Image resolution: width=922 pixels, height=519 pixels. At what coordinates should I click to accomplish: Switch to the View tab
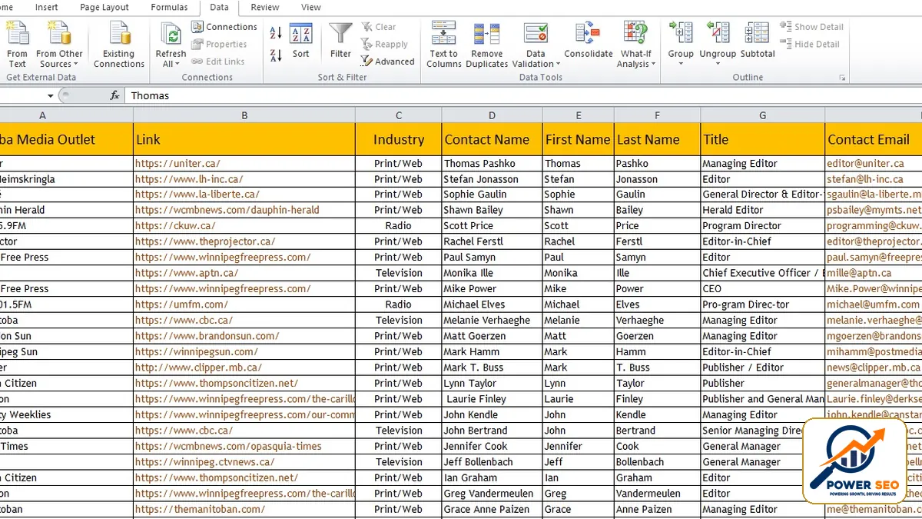pos(311,7)
